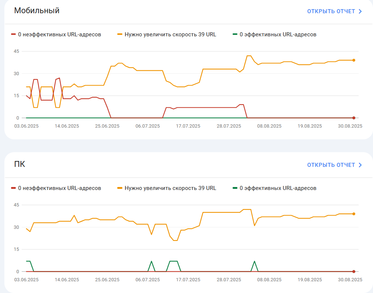Toggle the orange 'Нужно увеличить скорость' legend in Мобильный
Image resolution: width=373 pixels, height=293 pixels.
click(167, 34)
